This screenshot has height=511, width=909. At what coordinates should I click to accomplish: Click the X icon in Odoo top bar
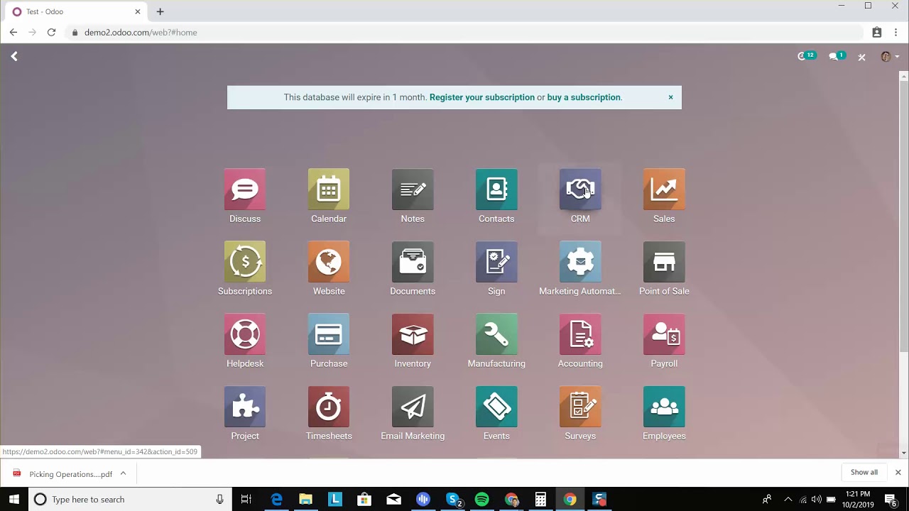point(861,57)
